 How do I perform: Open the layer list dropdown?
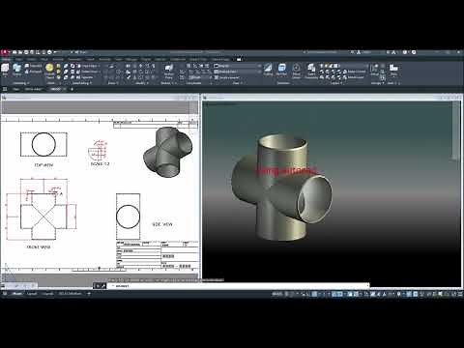click(x=343, y=66)
